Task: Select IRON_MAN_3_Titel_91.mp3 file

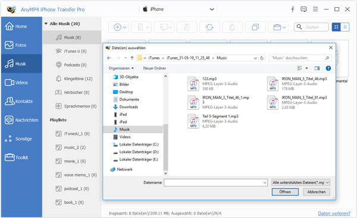Action: tap(297, 102)
